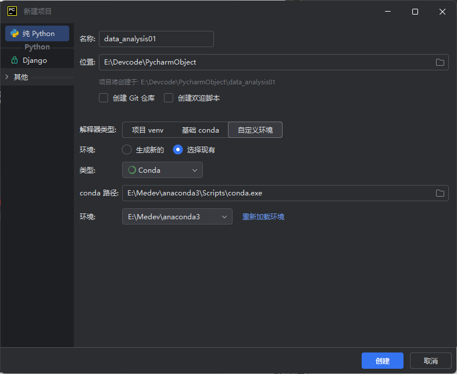Select the 生成新的 radio button
Image resolution: width=457 pixels, height=374 pixels.
tap(127, 149)
